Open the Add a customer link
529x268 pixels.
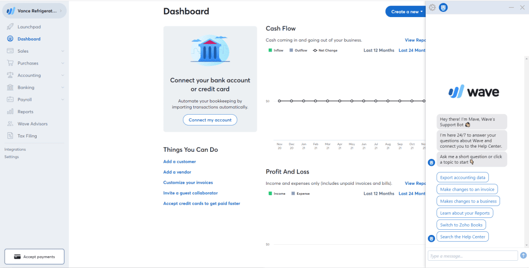coord(179,162)
